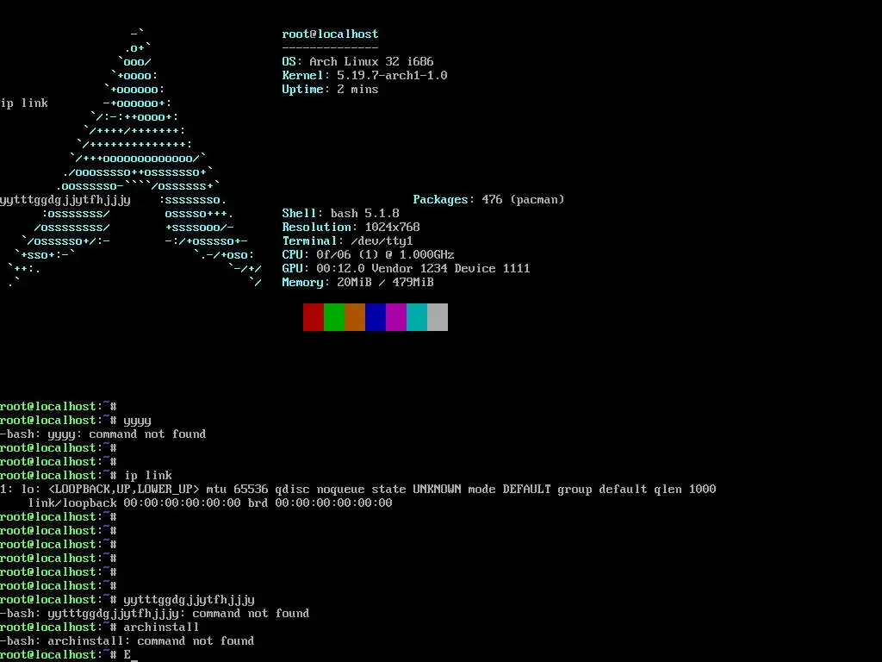This screenshot has height=662, width=882.
Task: Click the red color block
Action: click(314, 317)
